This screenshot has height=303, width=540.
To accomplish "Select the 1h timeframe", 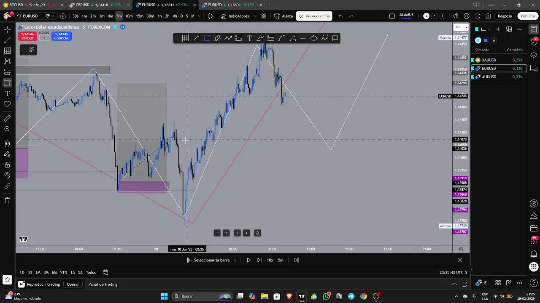I will click(x=159, y=16).
